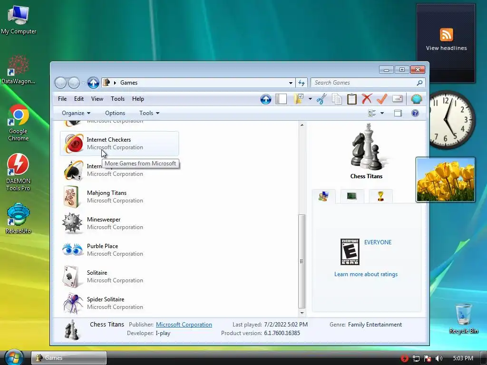Click the Copy documents icon
Image resolution: width=487 pixels, height=365 pixels.
point(337,99)
